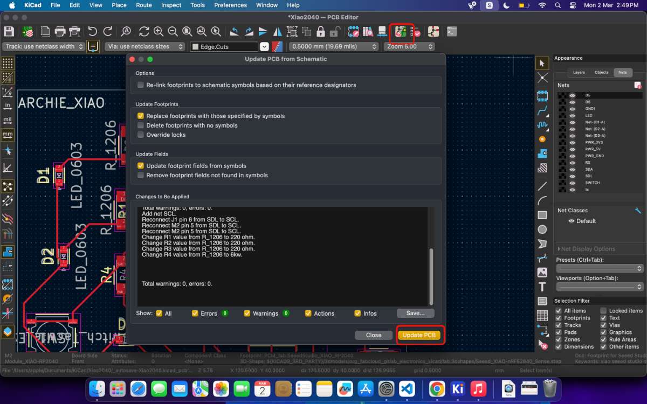
Task: Toggle the Warnings filter checkbox
Action: click(247, 314)
